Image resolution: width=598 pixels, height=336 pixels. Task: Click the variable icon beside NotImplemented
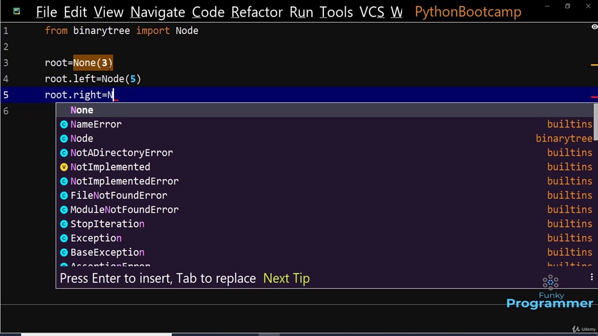pos(64,167)
